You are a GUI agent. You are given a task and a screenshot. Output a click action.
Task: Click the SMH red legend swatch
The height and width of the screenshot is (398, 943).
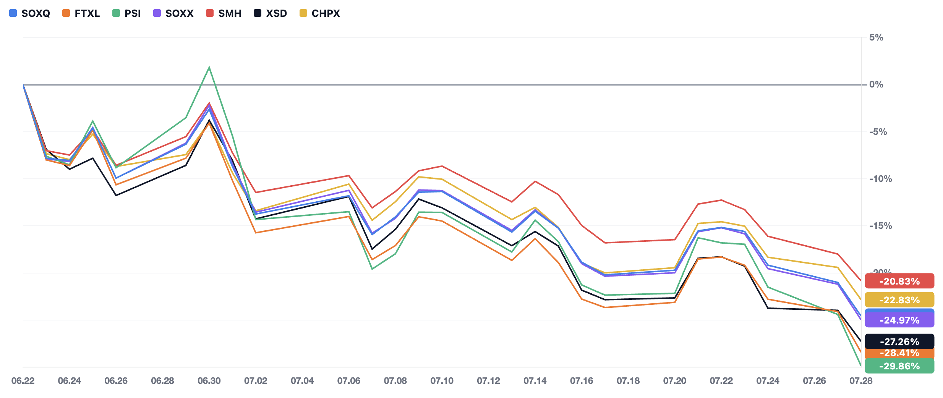209,13
